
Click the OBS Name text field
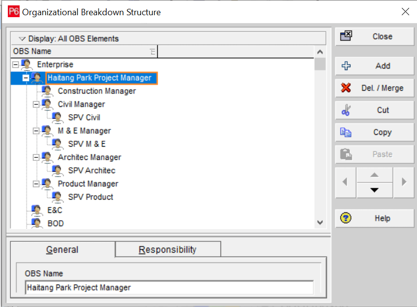click(x=170, y=287)
